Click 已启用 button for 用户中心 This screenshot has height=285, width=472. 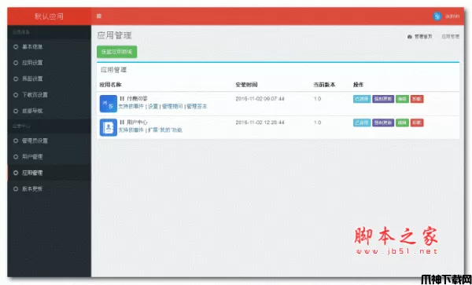362,122
